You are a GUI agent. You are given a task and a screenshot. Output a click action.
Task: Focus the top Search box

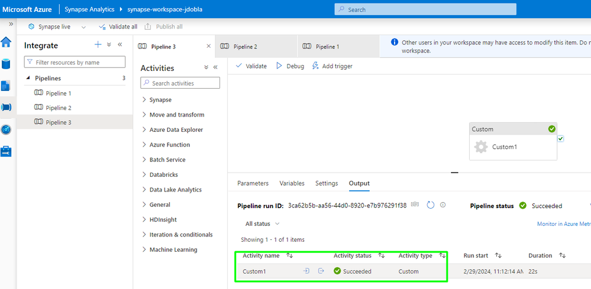pos(425,9)
